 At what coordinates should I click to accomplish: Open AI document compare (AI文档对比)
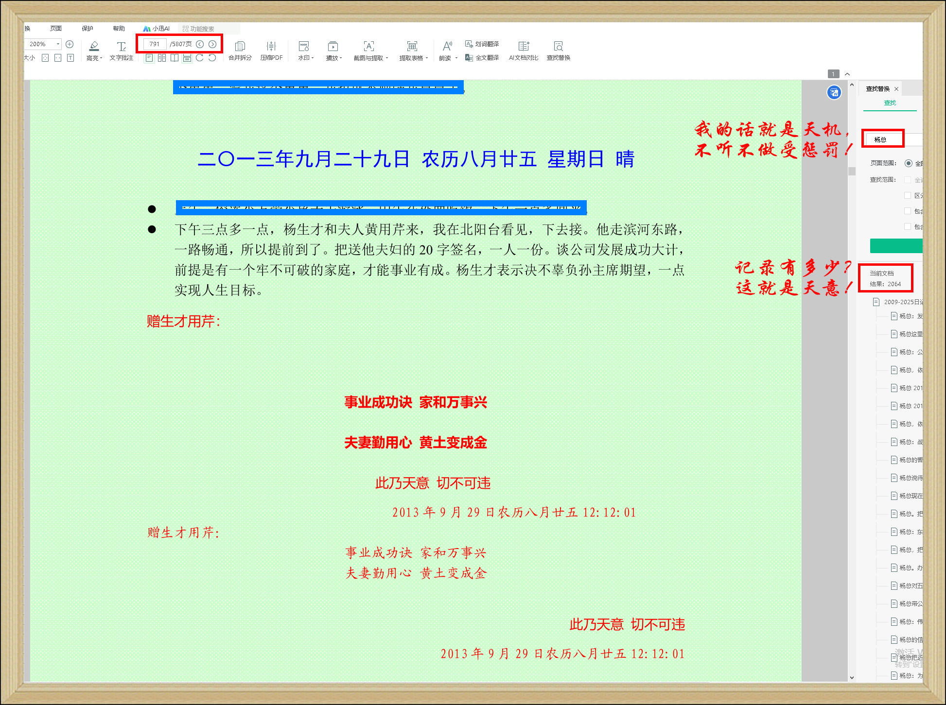coord(524,51)
